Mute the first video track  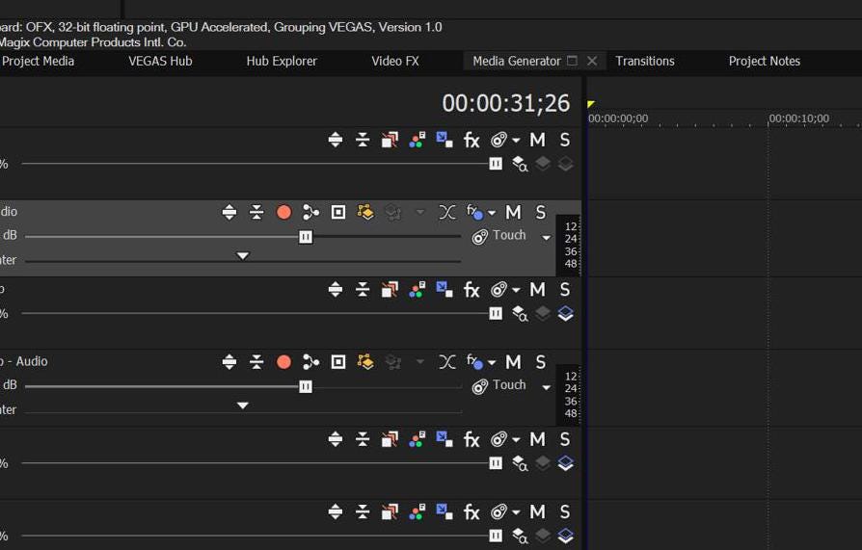(538, 140)
